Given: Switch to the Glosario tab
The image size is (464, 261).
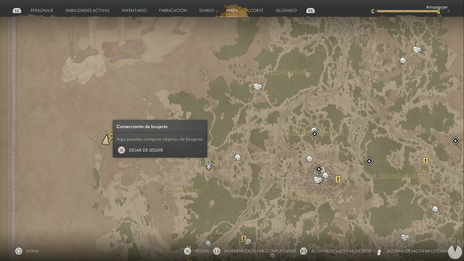Looking at the screenshot, I should tap(286, 11).
